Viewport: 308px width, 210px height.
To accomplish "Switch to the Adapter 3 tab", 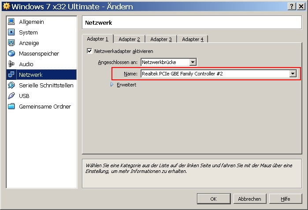I will pyautogui.click(x=161, y=39).
